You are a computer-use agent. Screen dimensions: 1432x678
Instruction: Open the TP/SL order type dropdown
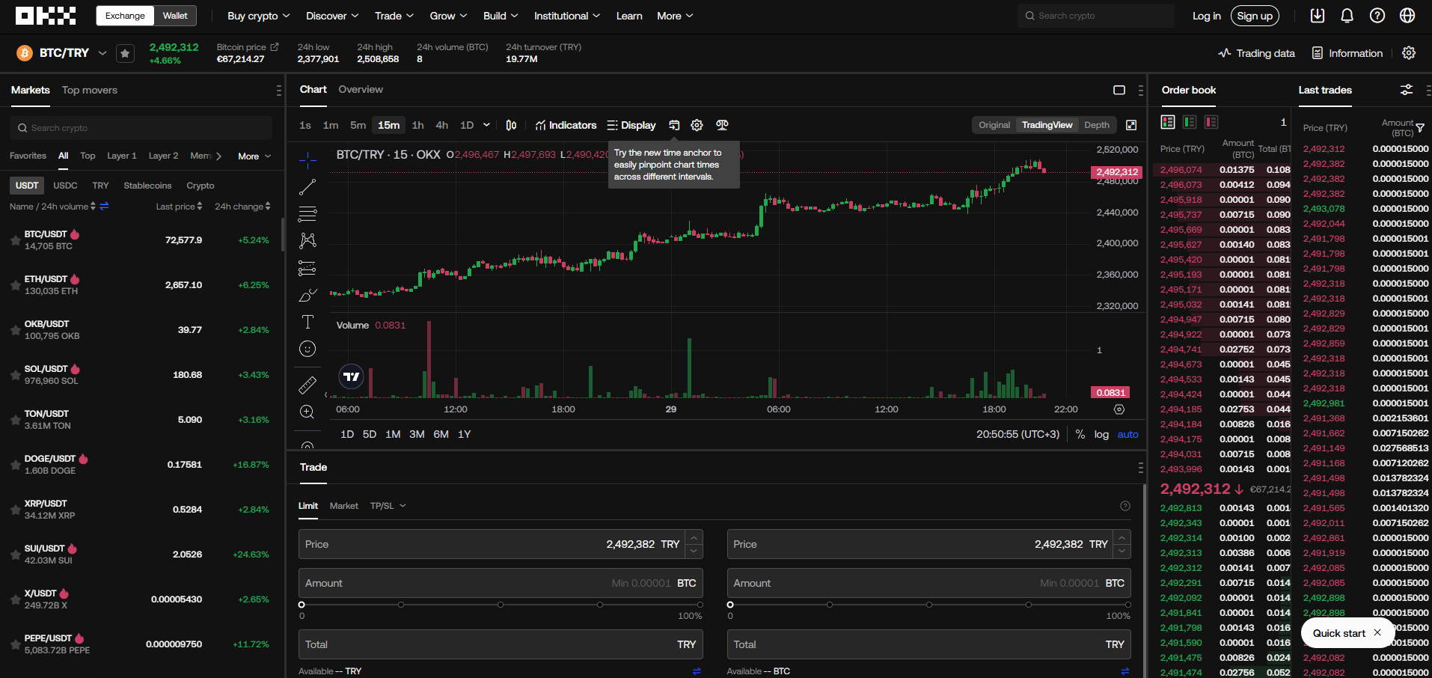(x=388, y=506)
